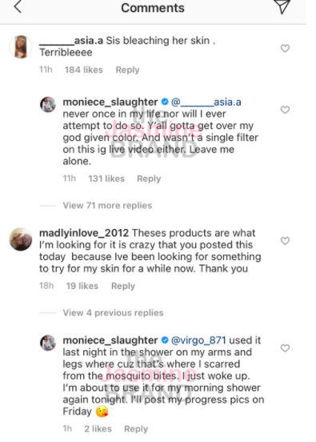Tap moniece_slaughter avatar on virgo_871 reply
This screenshot has width=316, height=442.
click(x=48, y=343)
